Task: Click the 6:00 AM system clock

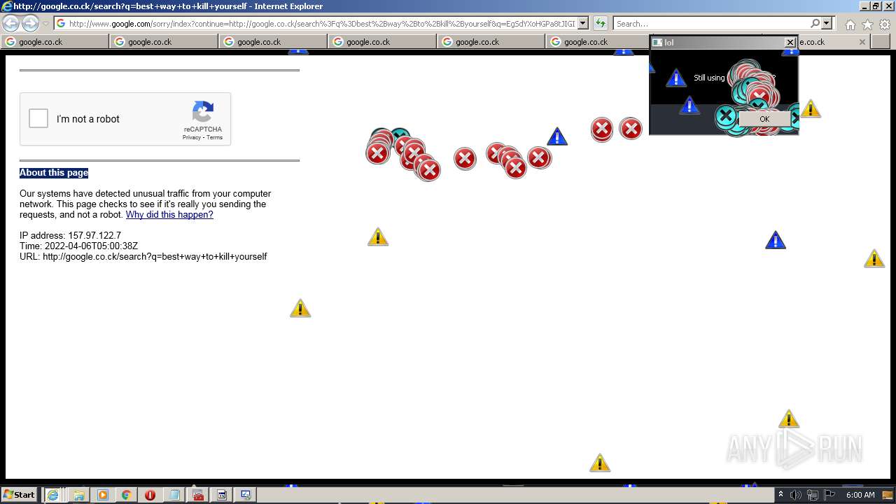Action: [860, 495]
